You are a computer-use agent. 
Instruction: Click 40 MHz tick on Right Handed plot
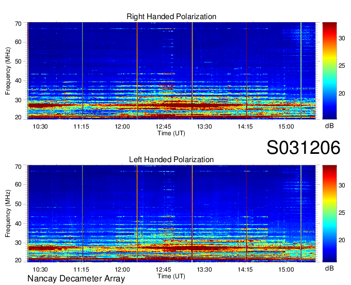[x=18, y=81]
